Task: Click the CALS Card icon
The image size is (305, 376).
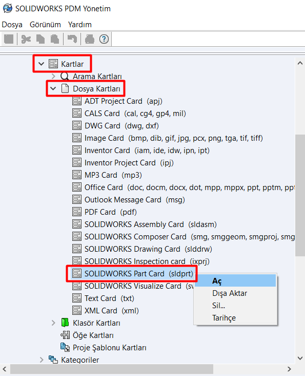Action: [x=76, y=113]
